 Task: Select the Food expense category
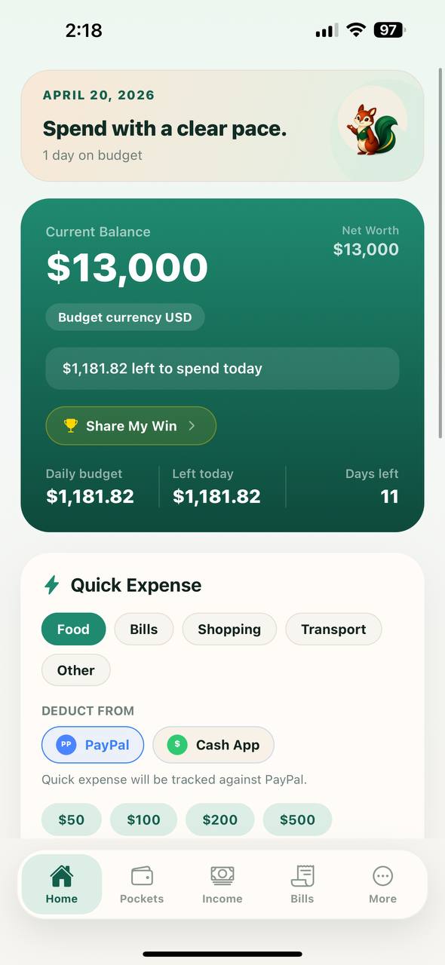[x=73, y=629]
